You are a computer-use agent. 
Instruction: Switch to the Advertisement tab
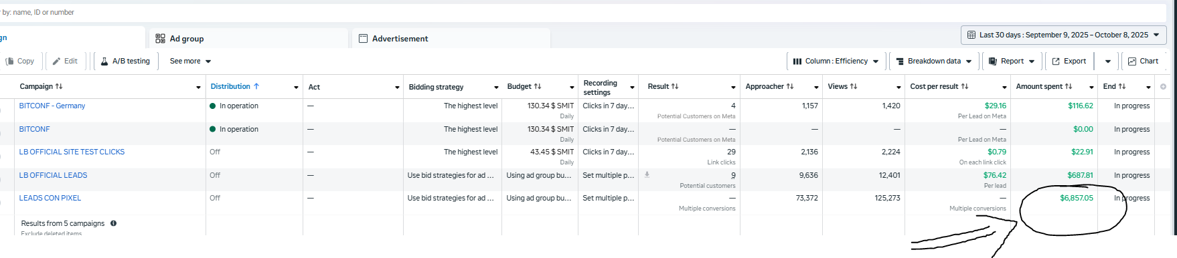451,38
